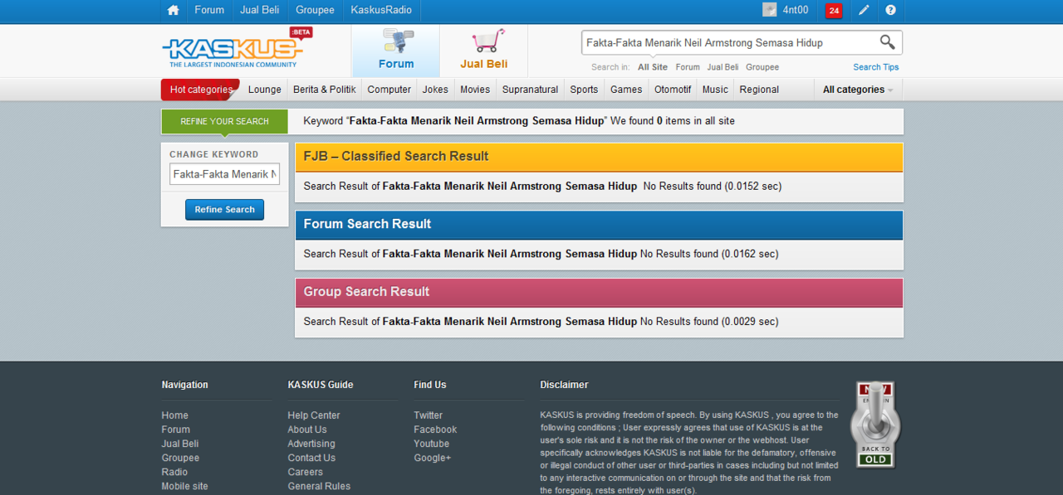1063x495 pixels.
Task: Open Forum in footer Navigation
Action: click(176, 429)
